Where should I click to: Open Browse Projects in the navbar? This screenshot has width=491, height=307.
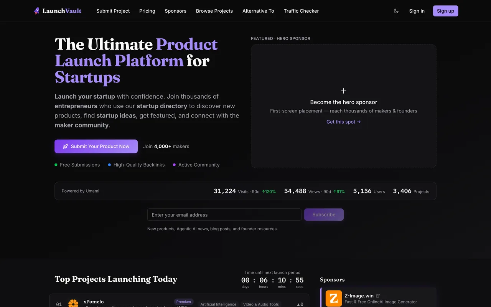coord(214,11)
